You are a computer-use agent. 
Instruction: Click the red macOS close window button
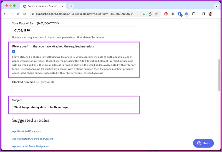coord(6,6)
